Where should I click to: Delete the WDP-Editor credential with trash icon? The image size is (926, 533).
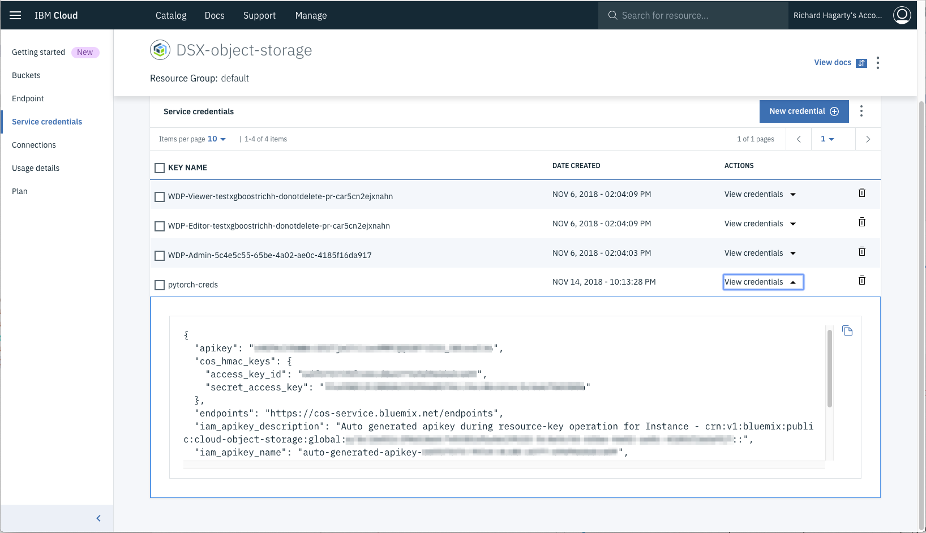(x=862, y=222)
